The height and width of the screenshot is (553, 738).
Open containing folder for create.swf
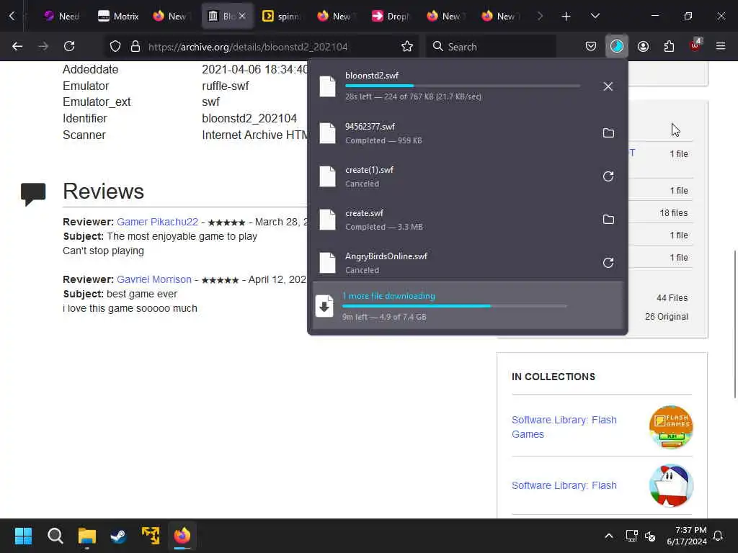tap(608, 220)
